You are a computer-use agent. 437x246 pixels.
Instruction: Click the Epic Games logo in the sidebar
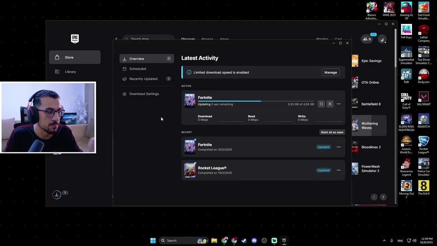click(x=75, y=39)
